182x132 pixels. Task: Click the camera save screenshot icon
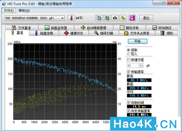coord(115,18)
